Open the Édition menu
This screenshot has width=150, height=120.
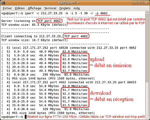20,8
